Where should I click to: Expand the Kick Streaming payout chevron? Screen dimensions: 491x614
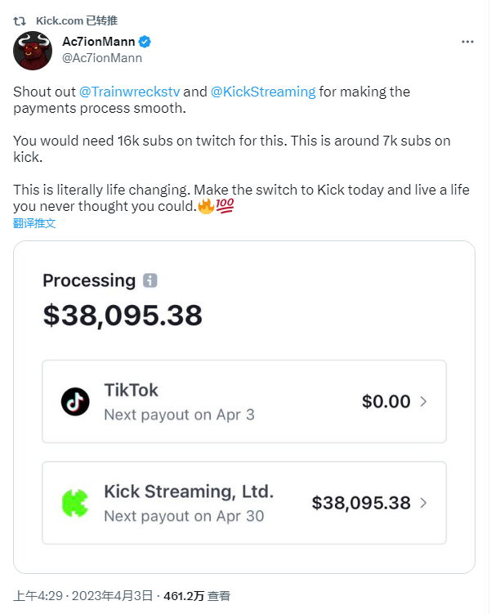pyautogui.click(x=423, y=503)
